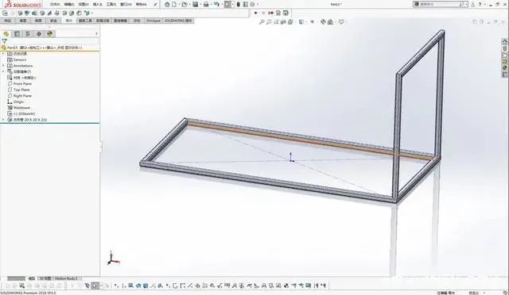Open the Apply Scene flyout in the view toolbar
This screenshot has width=509, height=295.
click(x=330, y=22)
